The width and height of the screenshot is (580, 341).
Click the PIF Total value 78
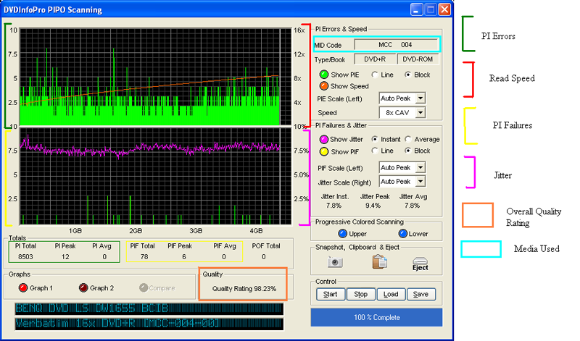144,257
